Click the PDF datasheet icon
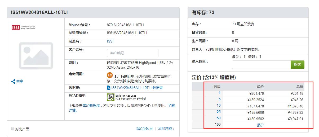 click(109, 88)
